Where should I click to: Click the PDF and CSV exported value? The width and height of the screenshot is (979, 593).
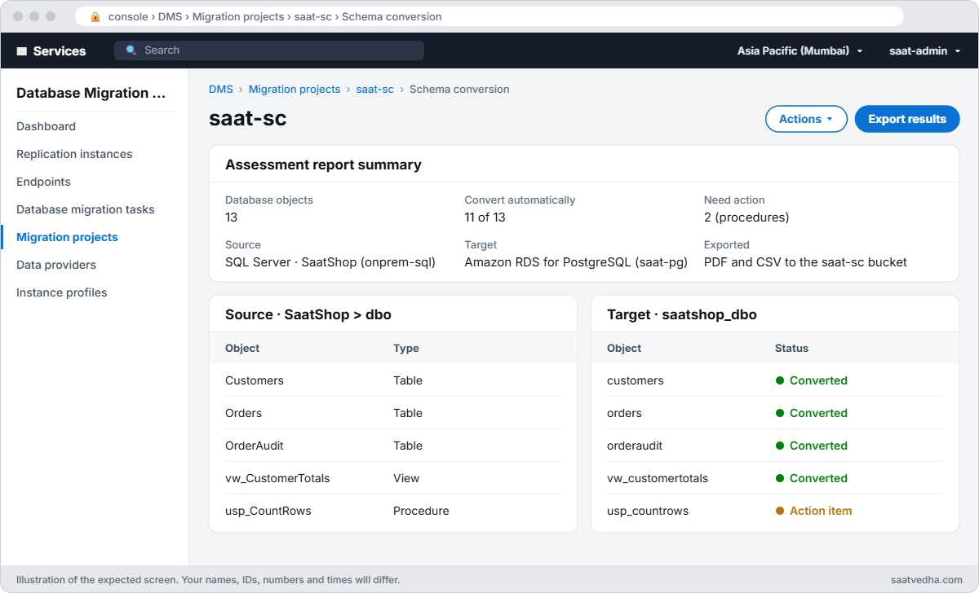coord(805,262)
